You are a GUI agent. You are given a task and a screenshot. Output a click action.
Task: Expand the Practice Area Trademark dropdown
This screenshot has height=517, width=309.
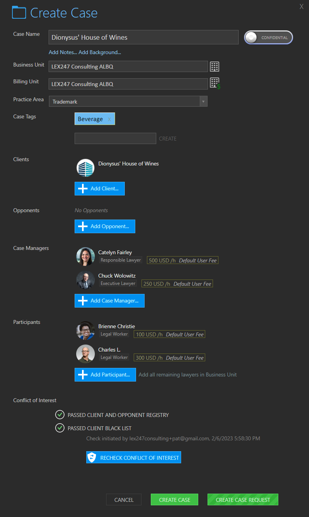[x=203, y=101]
